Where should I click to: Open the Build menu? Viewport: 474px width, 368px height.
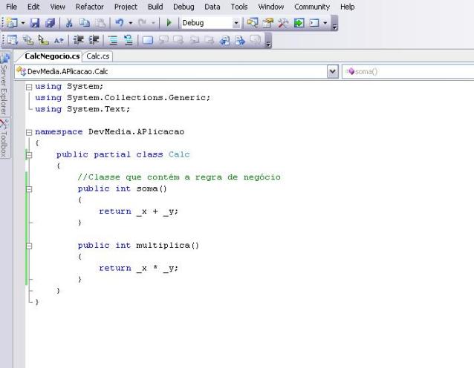pos(155,7)
